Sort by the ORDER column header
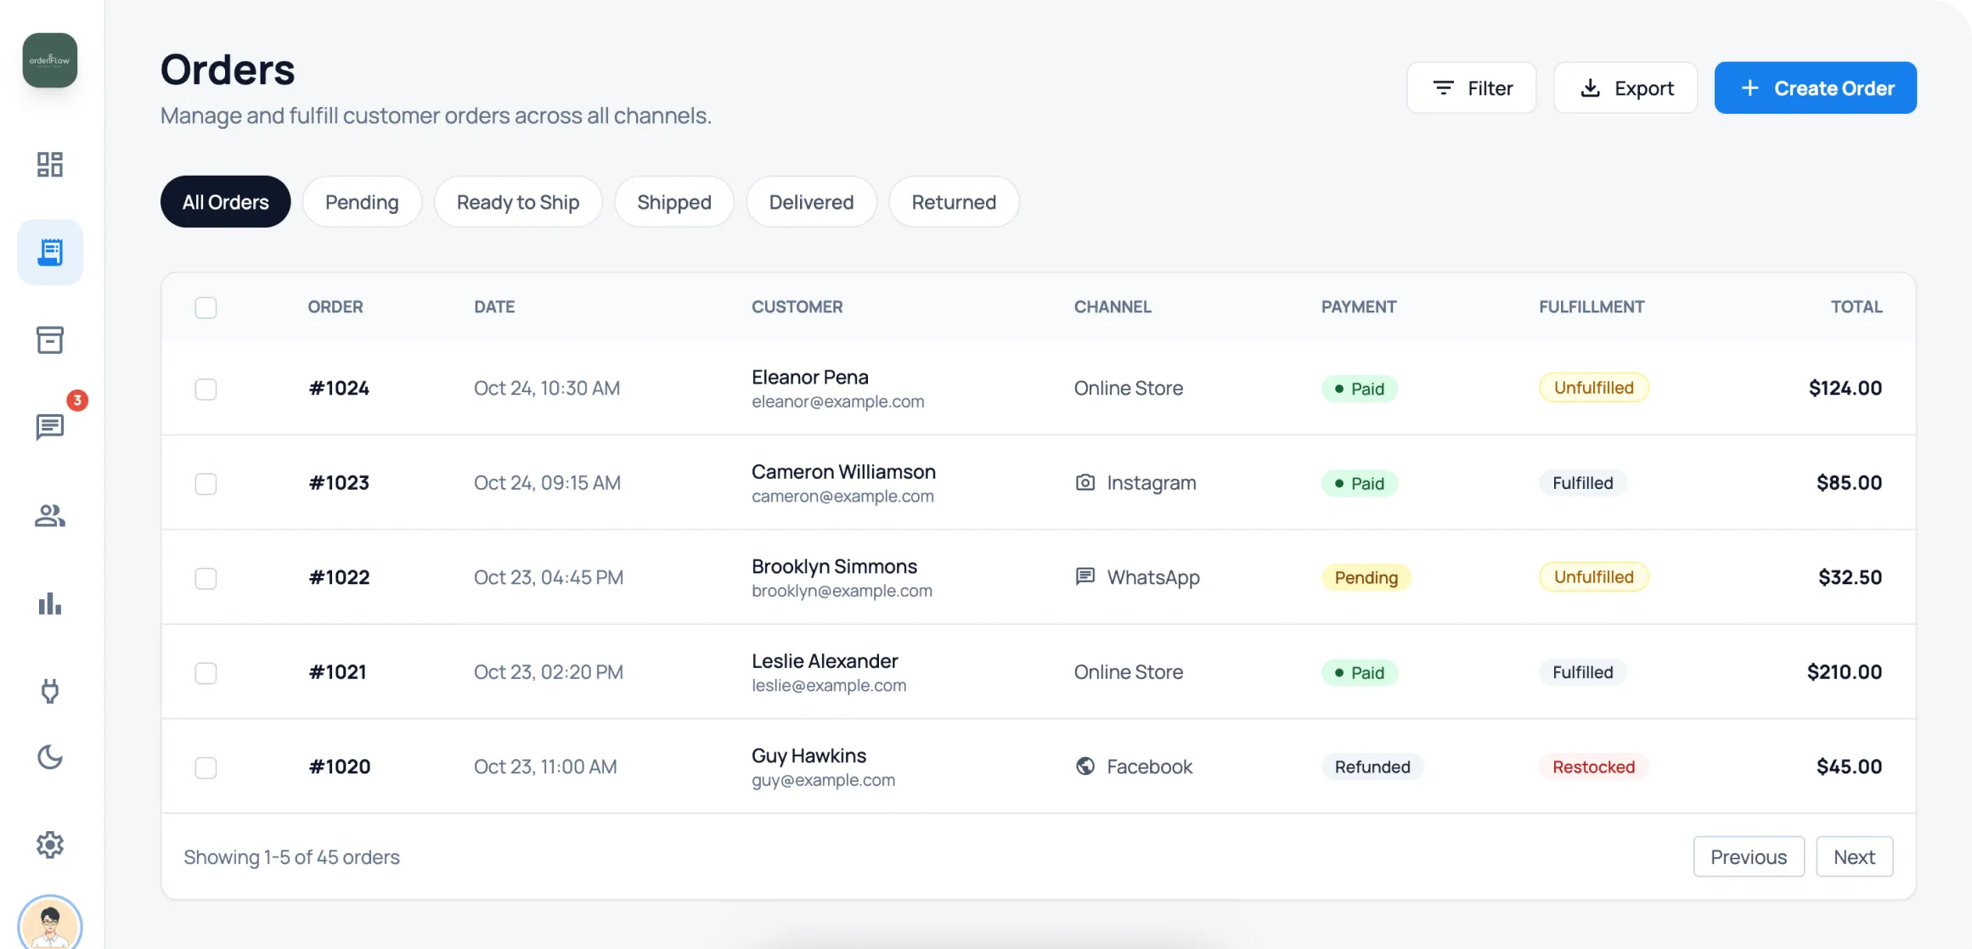The image size is (1972, 949). (335, 306)
